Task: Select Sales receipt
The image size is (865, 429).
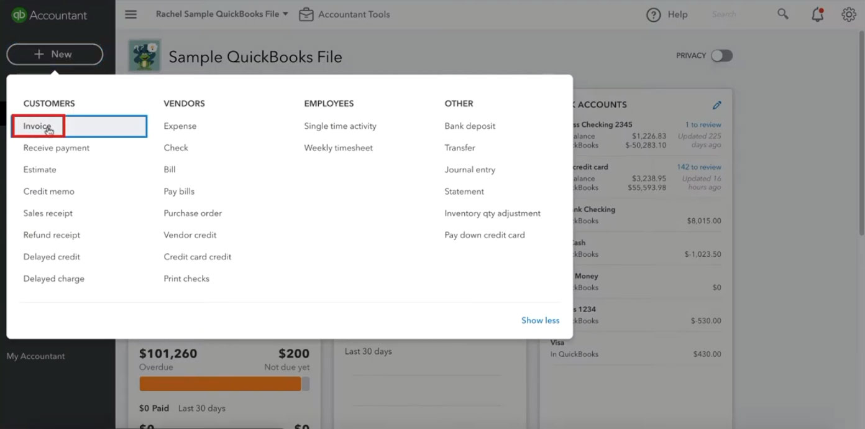Action: coord(48,213)
